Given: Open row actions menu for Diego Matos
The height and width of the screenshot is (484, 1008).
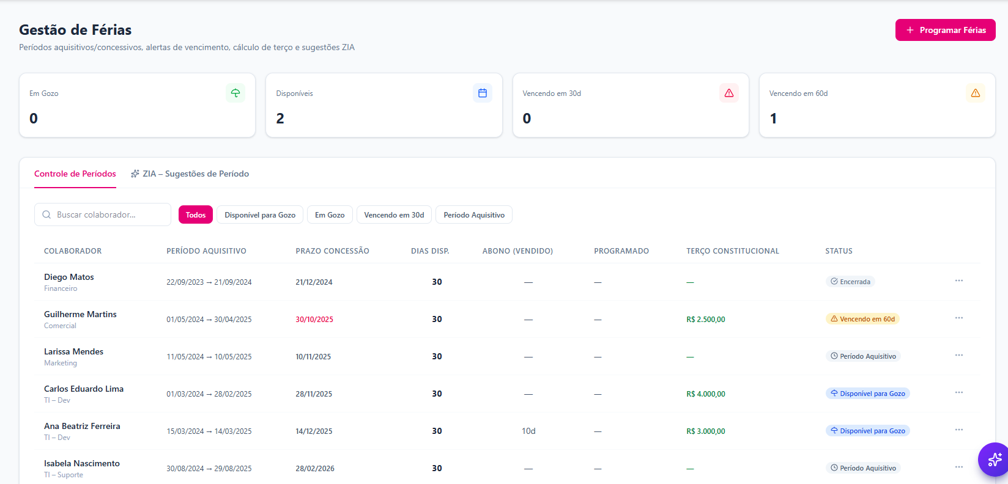Looking at the screenshot, I should pyautogui.click(x=959, y=280).
